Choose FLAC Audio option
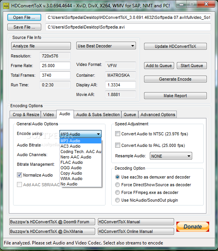This screenshot has width=218, height=251. (x=80, y=162)
